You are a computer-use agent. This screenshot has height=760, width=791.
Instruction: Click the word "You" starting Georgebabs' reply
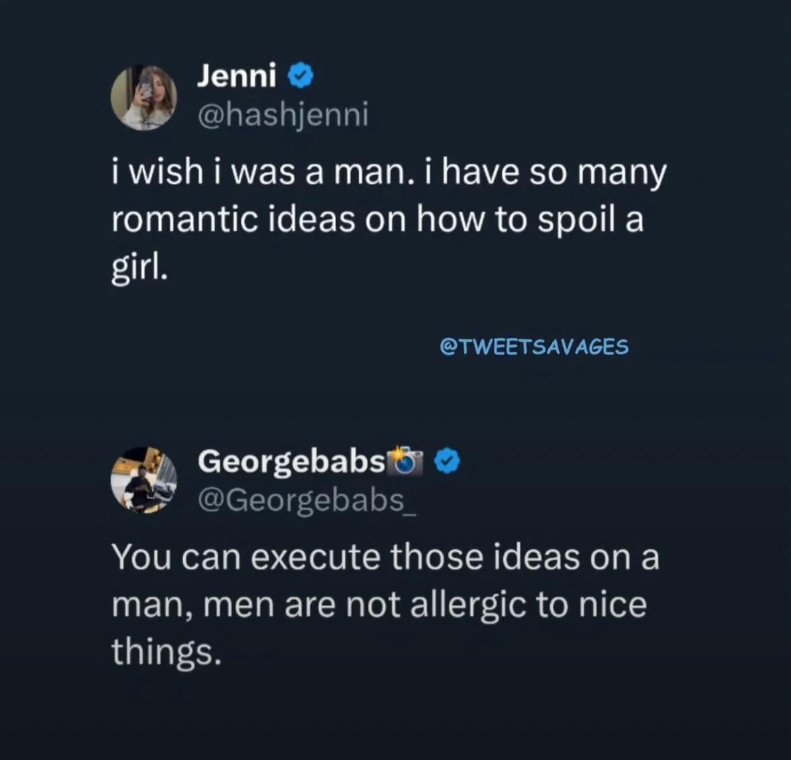[x=140, y=557]
